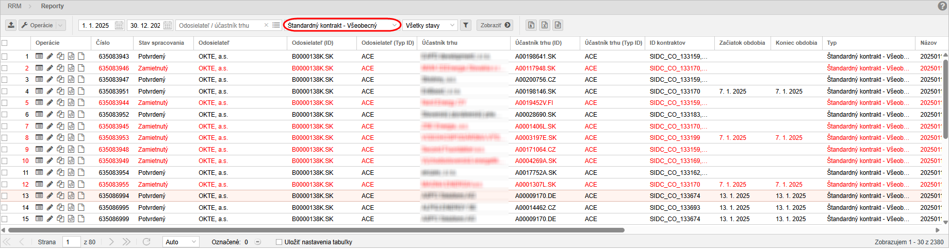Image resolution: width=949 pixels, height=252 pixels.
Task: Tick the select-all checkbox in the header
Action: coord(5,43)
